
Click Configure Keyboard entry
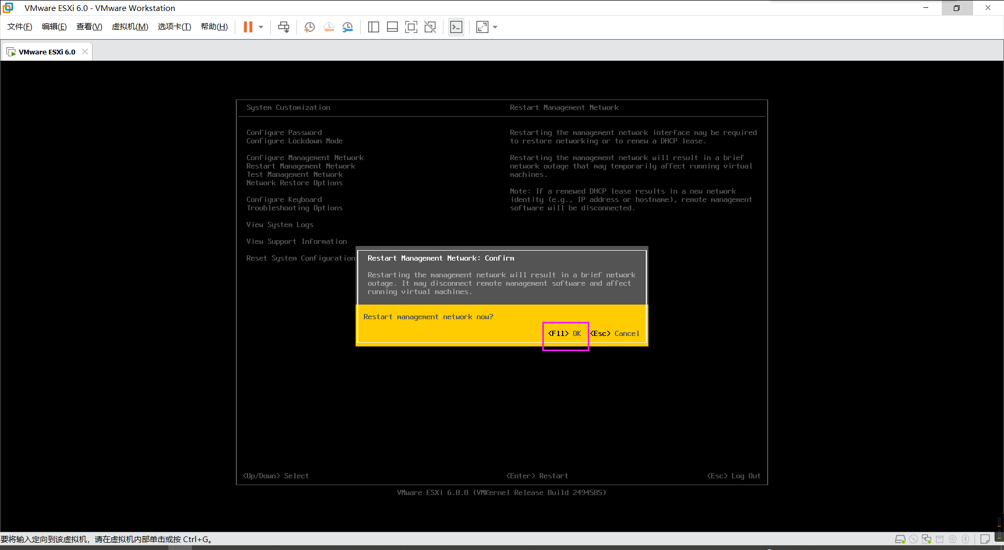click(x=284, y=199)
